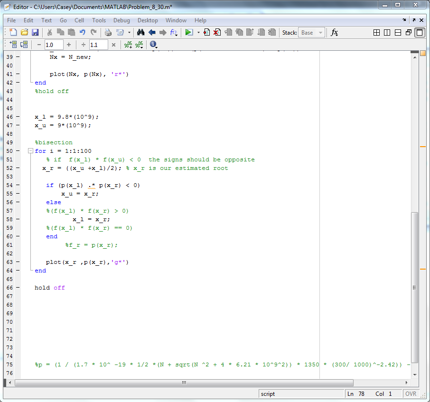
Task: Click the OVR indicator in status bar
Action: point(411,394)
